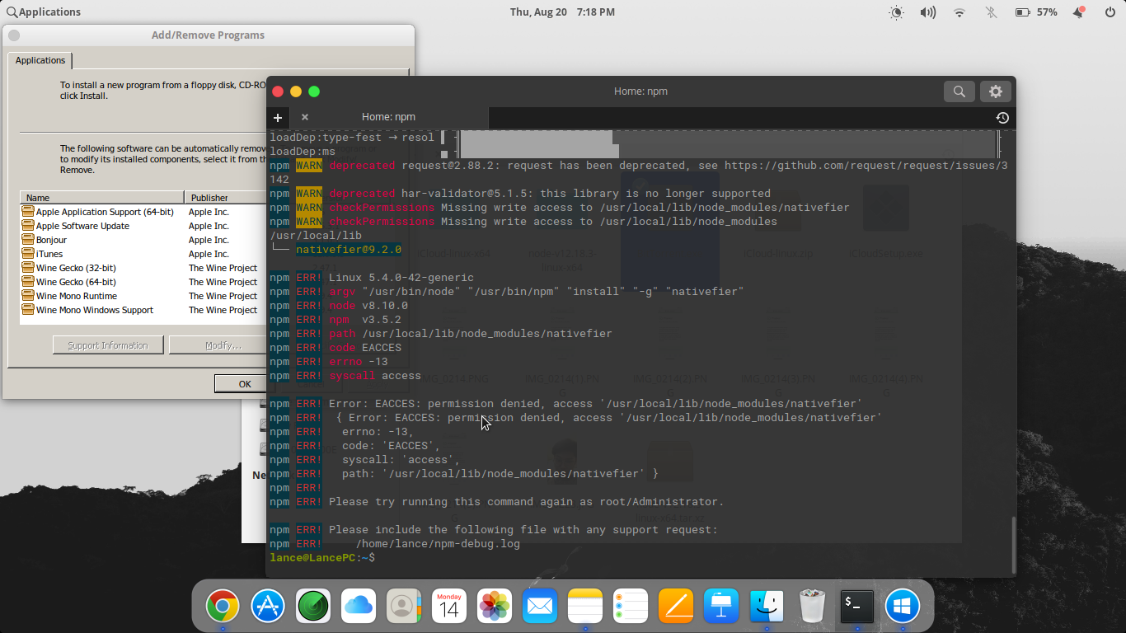Close the Home: npm terminal tab

pyautogui.click(x=304, y=117)
